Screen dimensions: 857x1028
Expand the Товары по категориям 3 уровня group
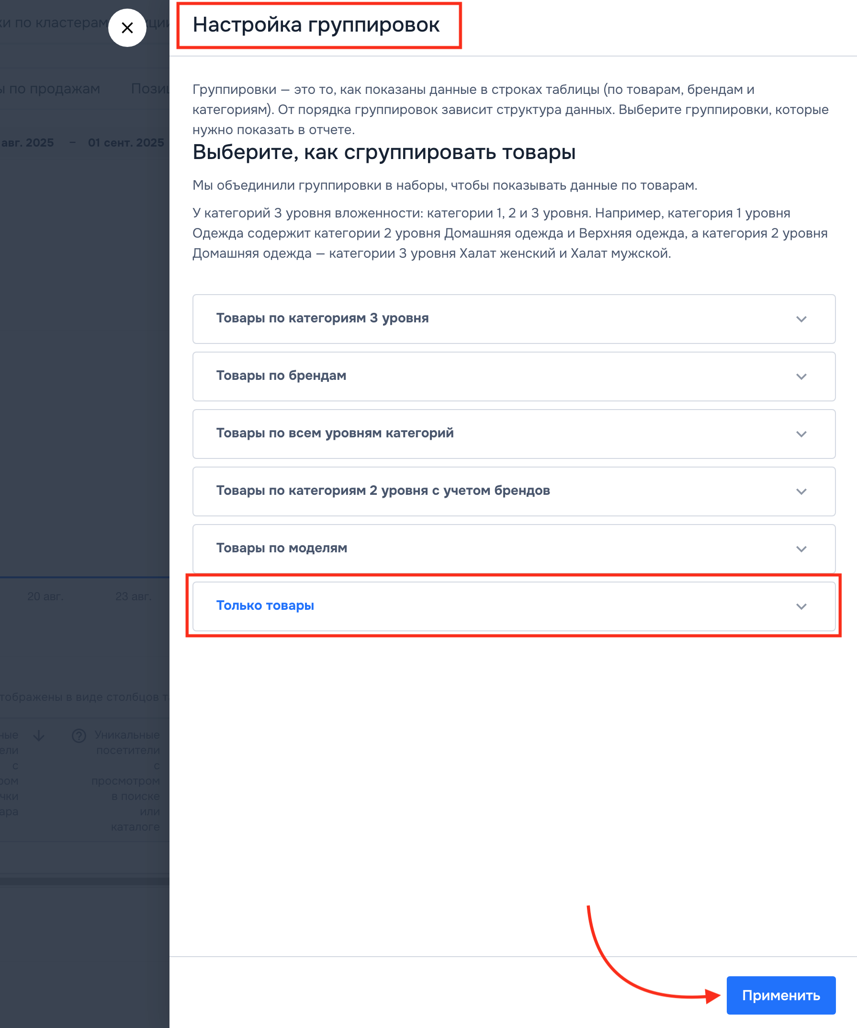click(x=801, y=319)
